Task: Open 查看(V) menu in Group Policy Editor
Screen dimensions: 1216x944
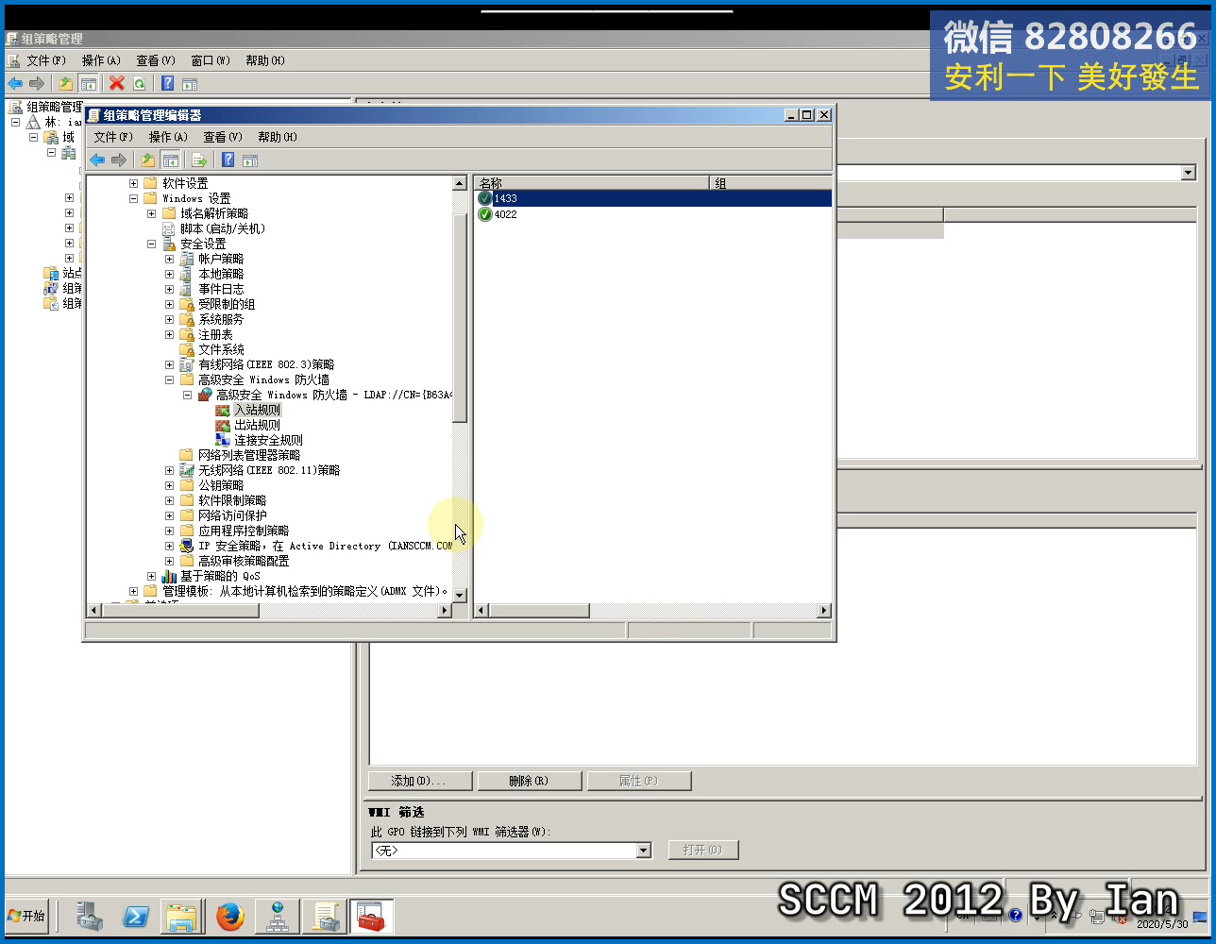Action: (223, 137)
